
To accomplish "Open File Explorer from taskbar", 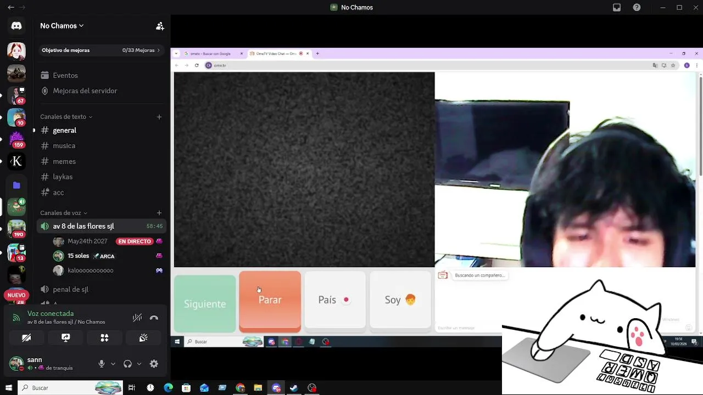I will 258,388.
